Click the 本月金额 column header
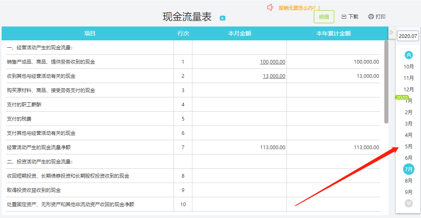Image resolution: width=421 pixels, height=218 pixels. [240, 33]
